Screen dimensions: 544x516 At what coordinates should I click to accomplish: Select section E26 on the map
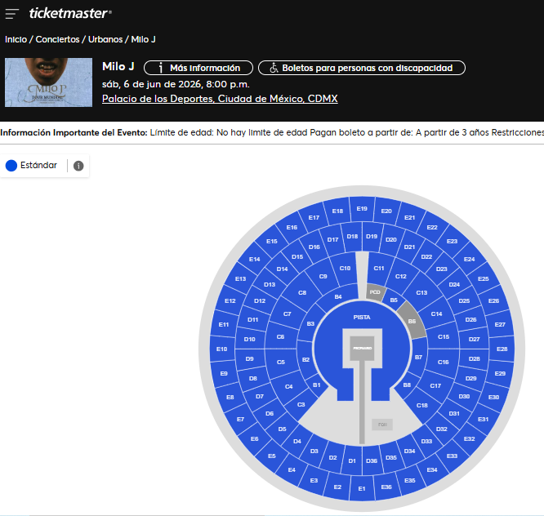tap(493, 300)
